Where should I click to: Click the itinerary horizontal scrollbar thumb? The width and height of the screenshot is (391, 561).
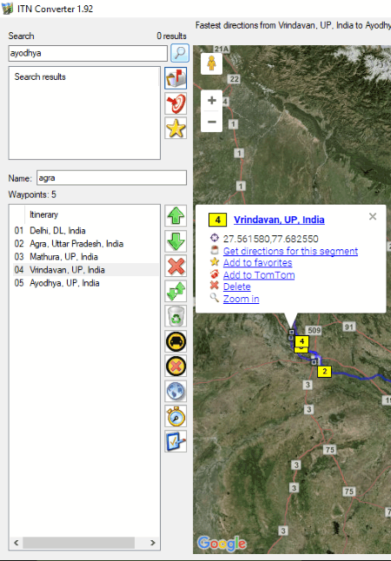79,543
